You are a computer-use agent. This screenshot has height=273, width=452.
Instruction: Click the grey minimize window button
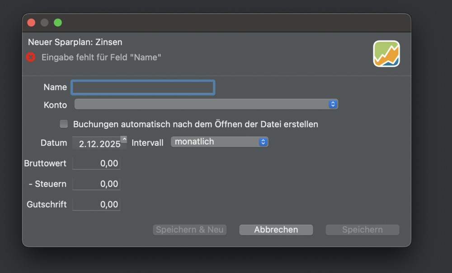(44, 23)
